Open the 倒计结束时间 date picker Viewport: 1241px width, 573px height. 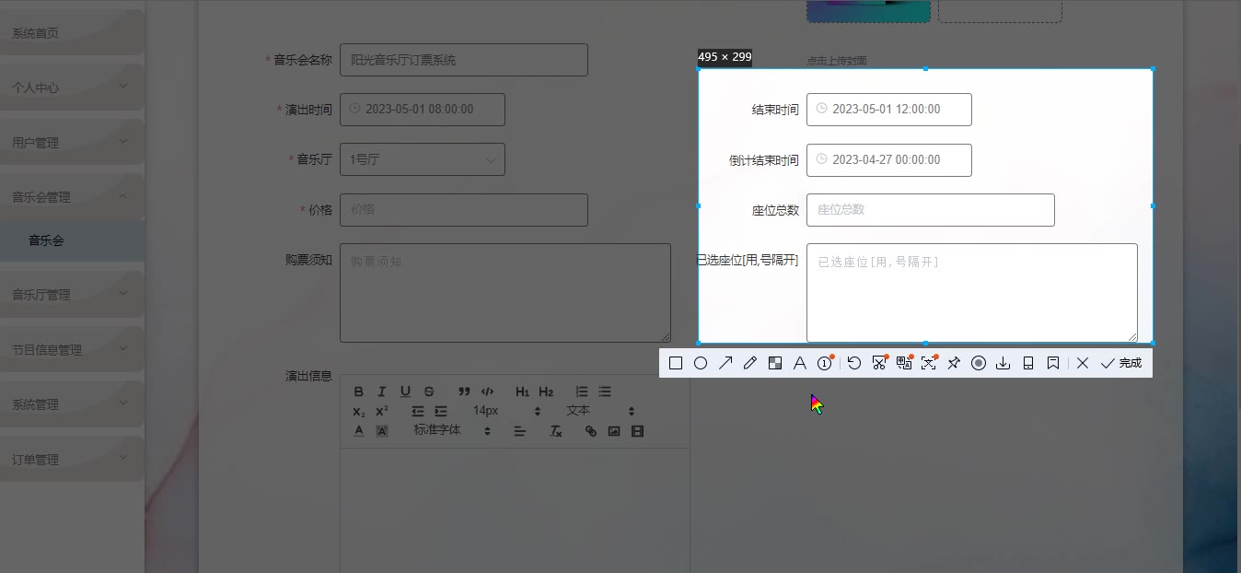(889, 160)
